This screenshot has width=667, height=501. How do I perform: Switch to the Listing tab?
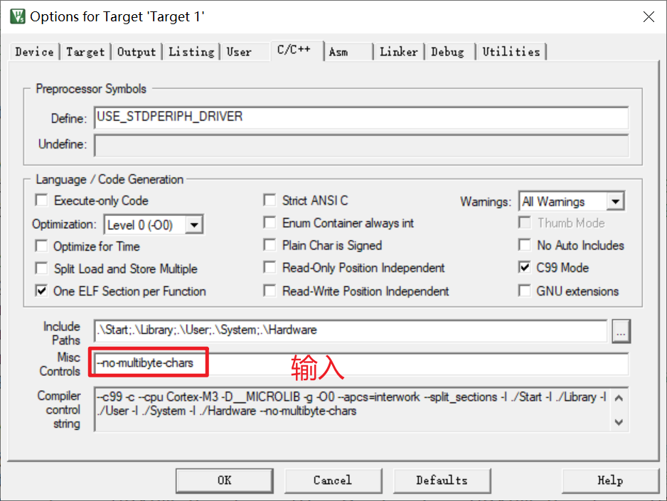pos(191,52)
